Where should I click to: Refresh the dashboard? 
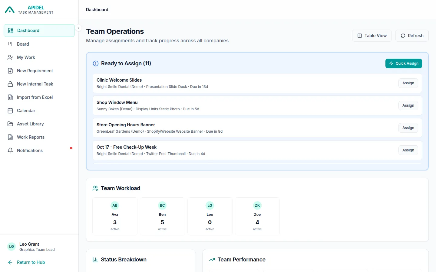coord(412,36)
